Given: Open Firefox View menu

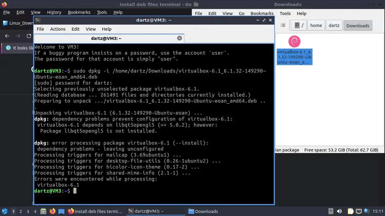Looking at the screenshot, I should click(x=35, y=12).
